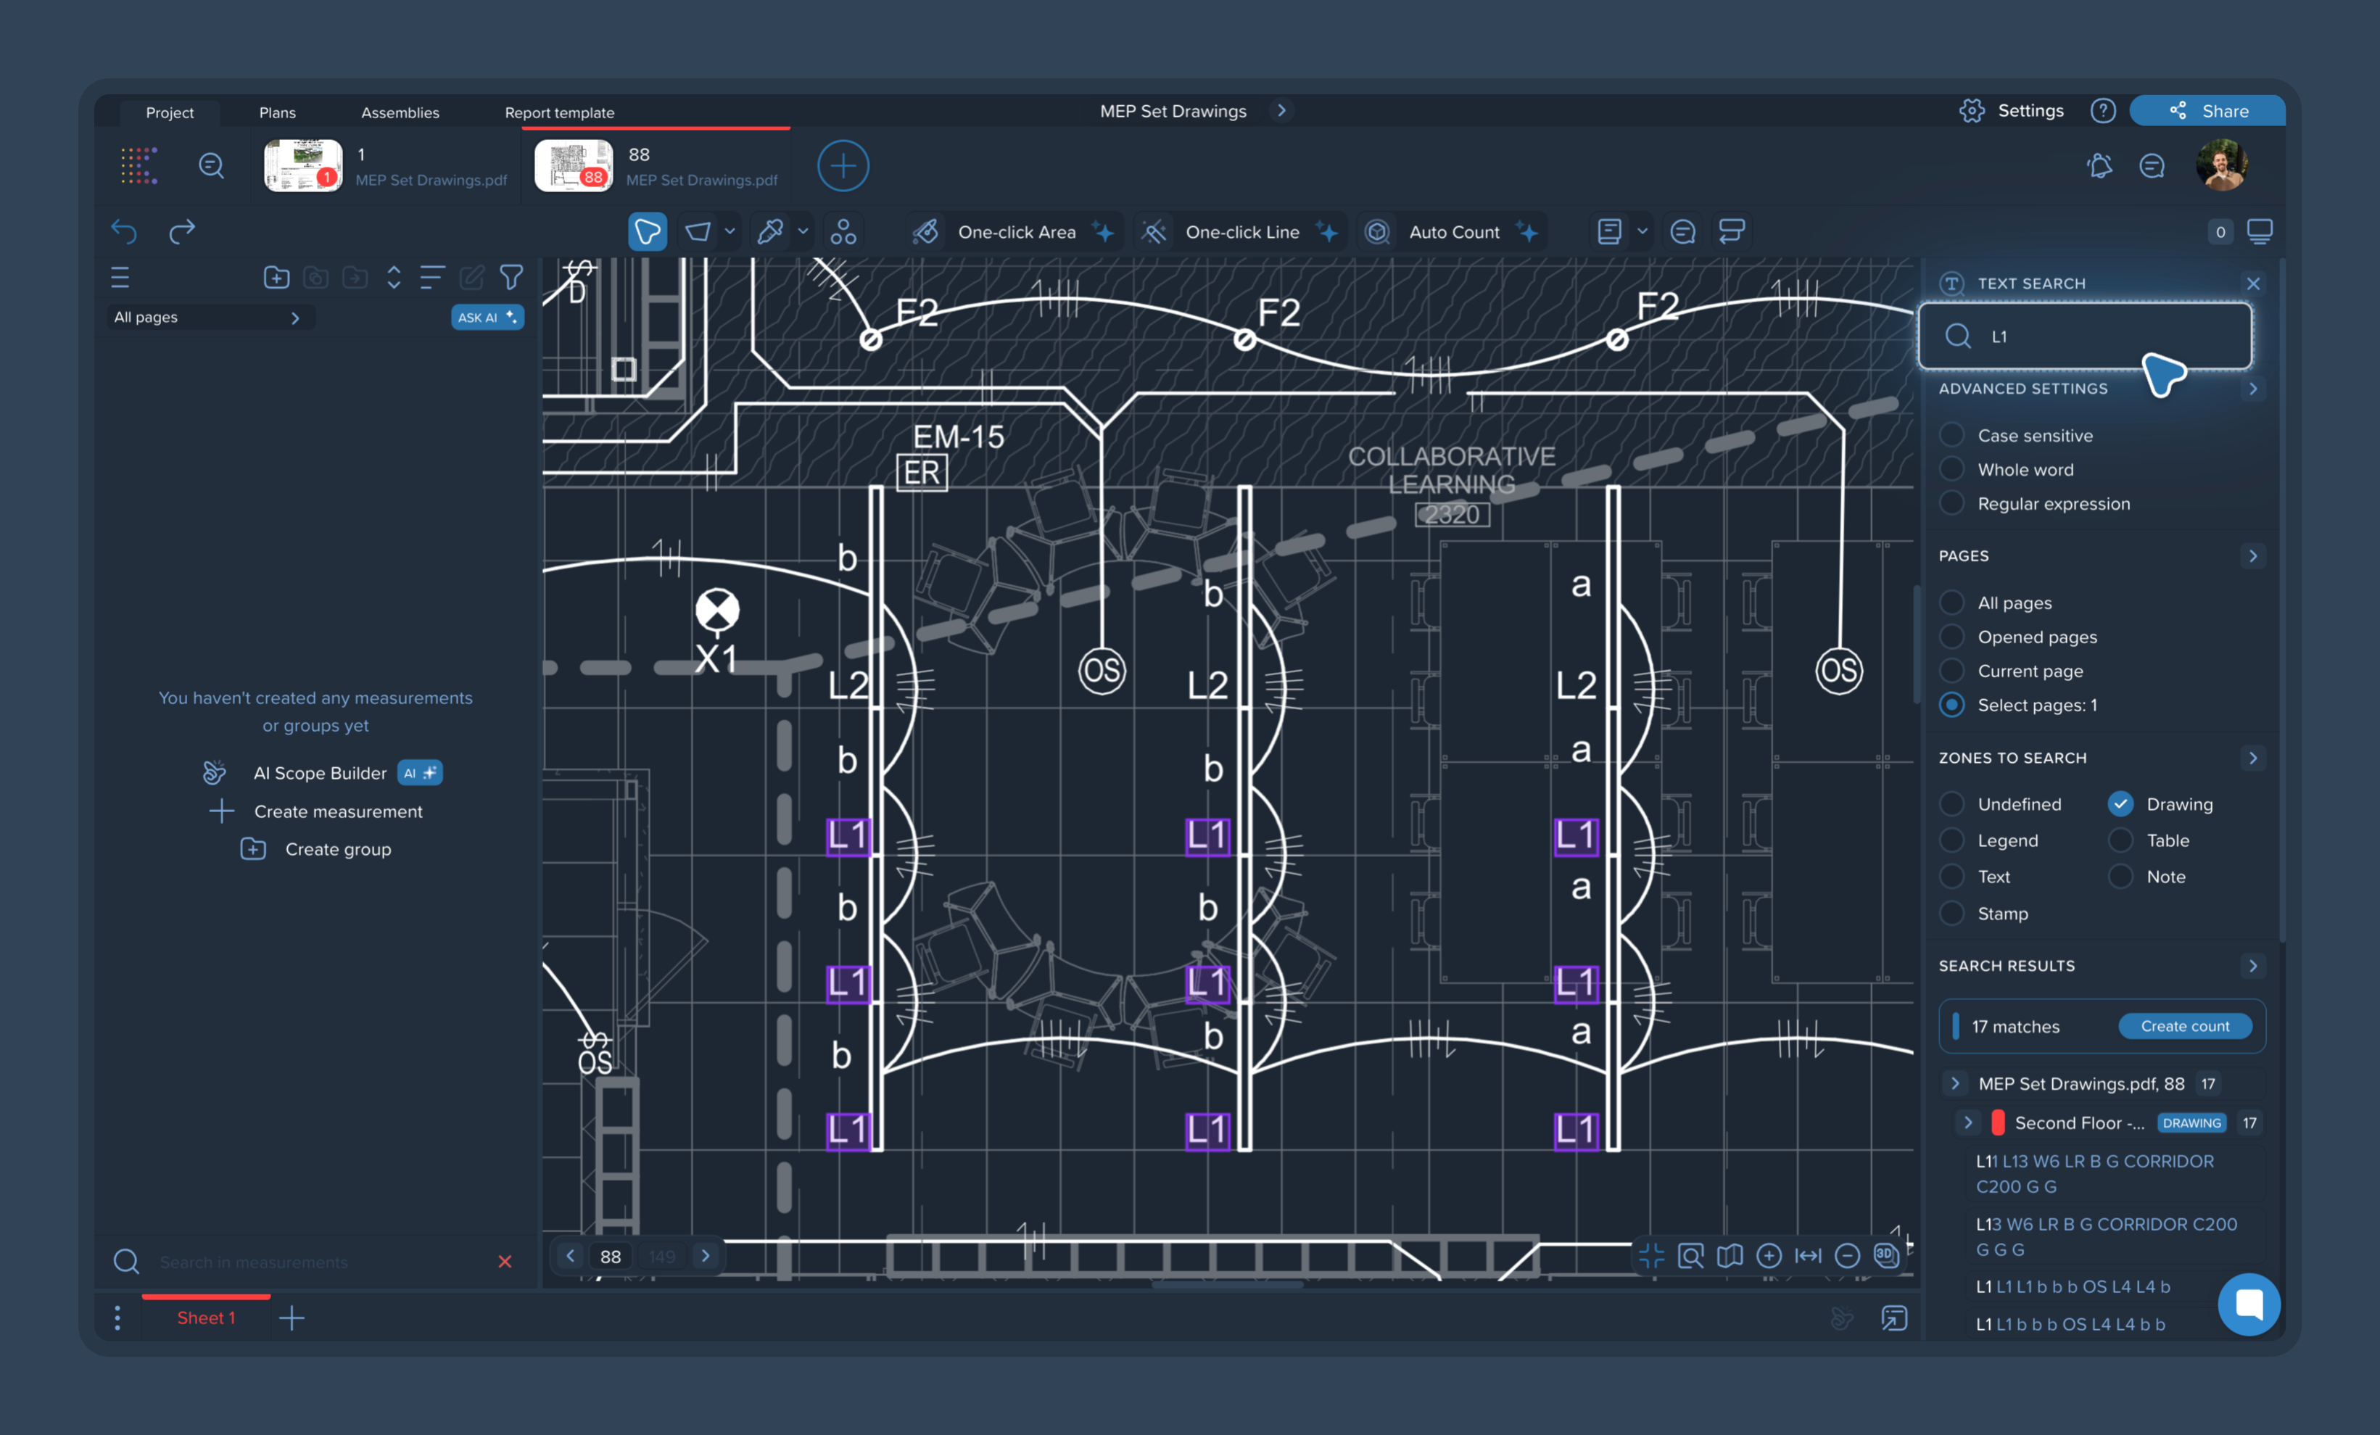Viewport: 2380px width, 1435px height.
Task: Click the 3D view icon
Action: tap(1885, 1254)
